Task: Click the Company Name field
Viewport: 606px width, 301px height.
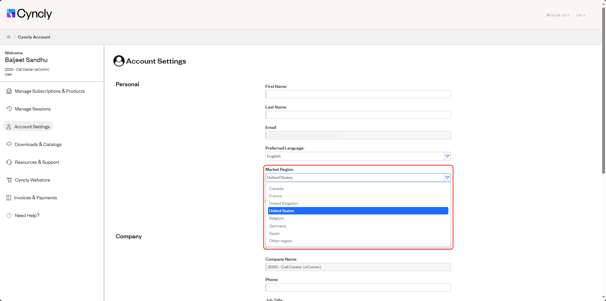Action: pyautogui.click(x=358, y=267)
